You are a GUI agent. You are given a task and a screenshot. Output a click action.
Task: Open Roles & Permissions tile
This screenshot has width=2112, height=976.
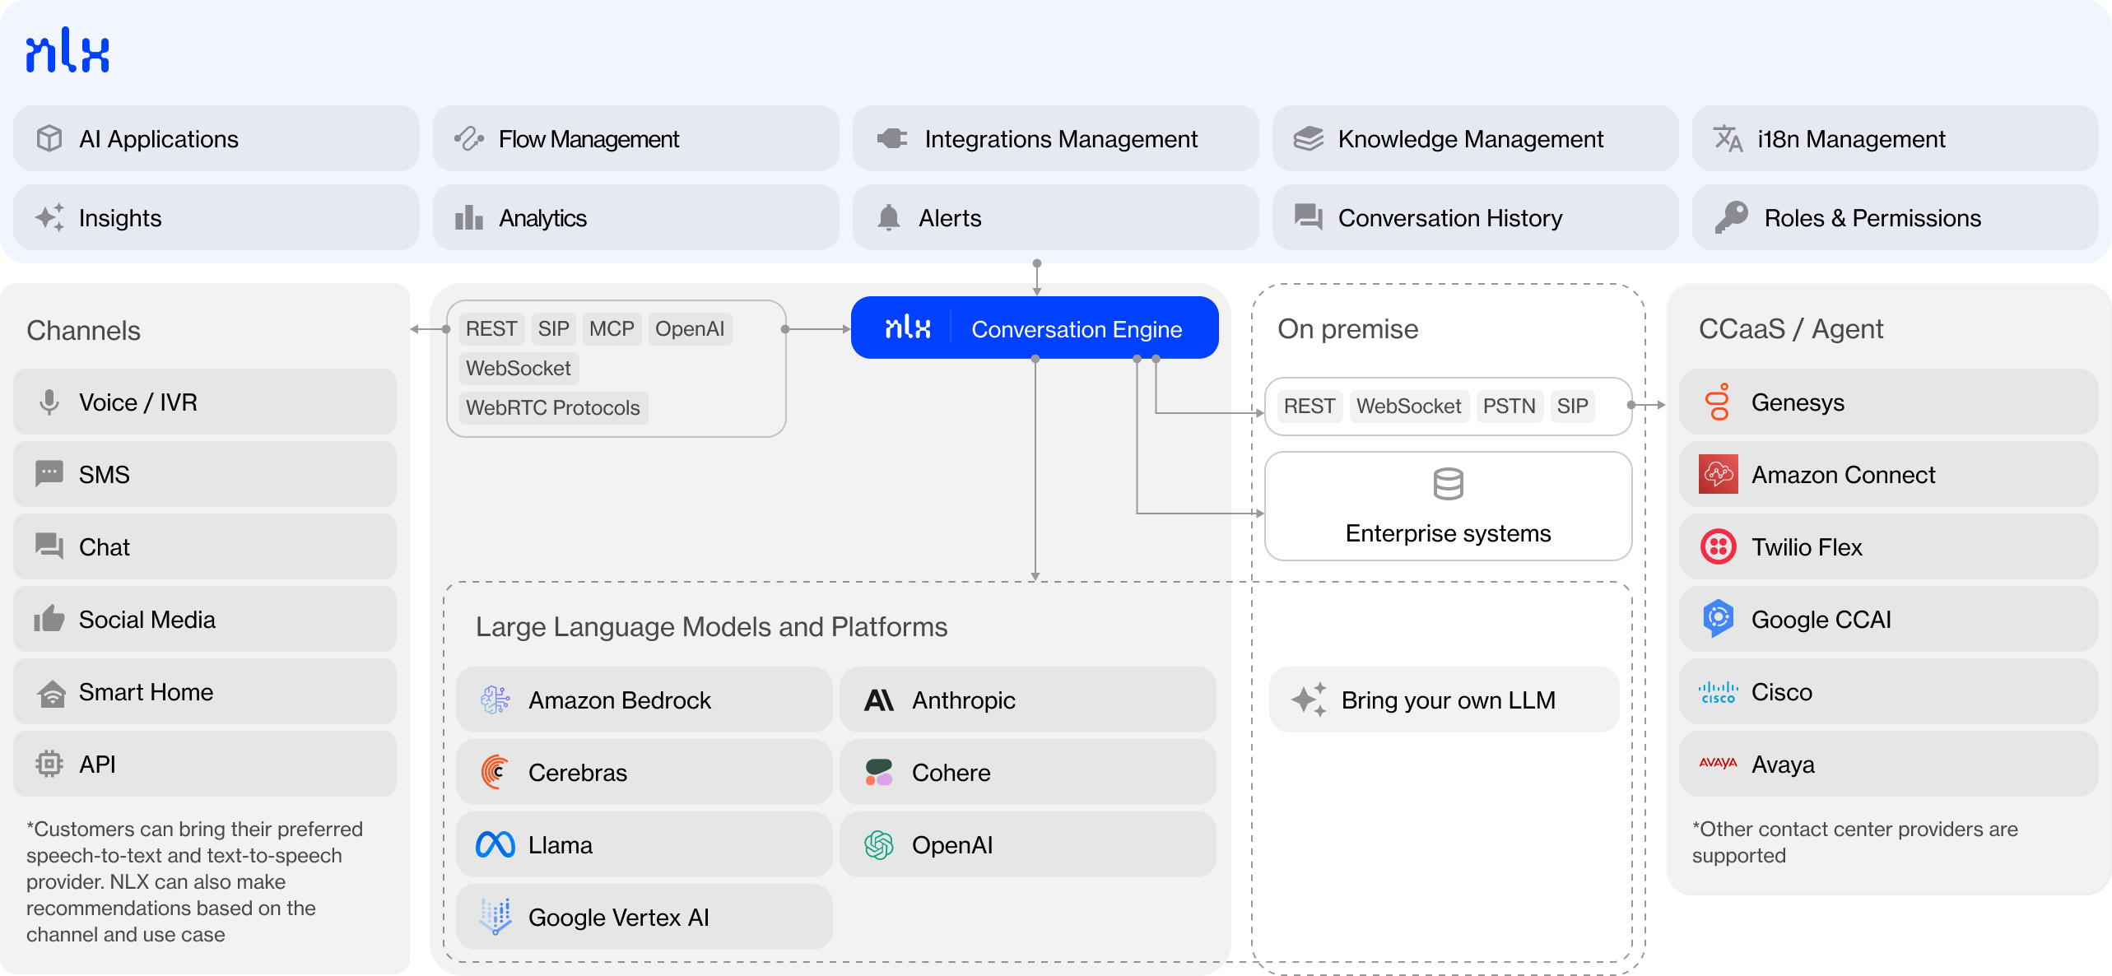coord(1894,218)
